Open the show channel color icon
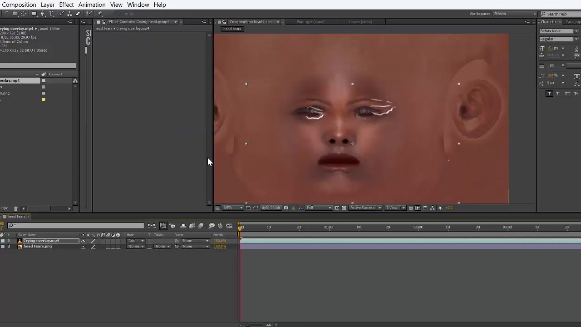 [x=301, y=208]
